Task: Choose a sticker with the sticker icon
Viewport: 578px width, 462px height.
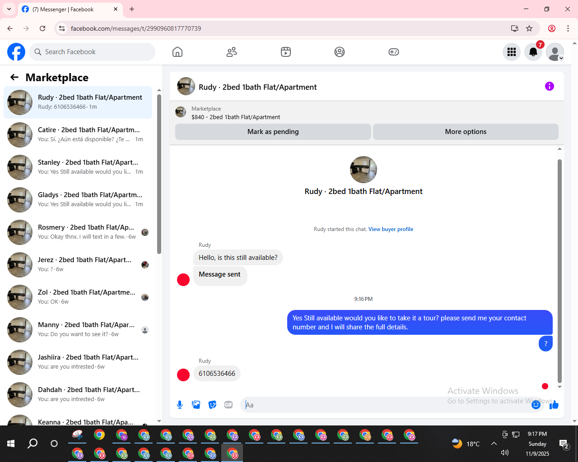Action: tap(212, 405)
